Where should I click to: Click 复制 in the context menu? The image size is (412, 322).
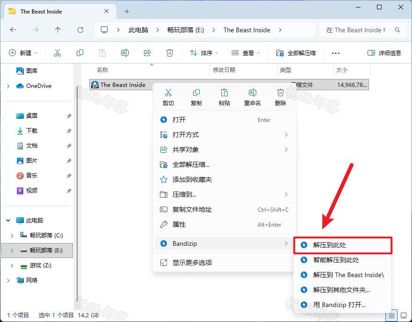pyautogui.click(x=196, y=97)
